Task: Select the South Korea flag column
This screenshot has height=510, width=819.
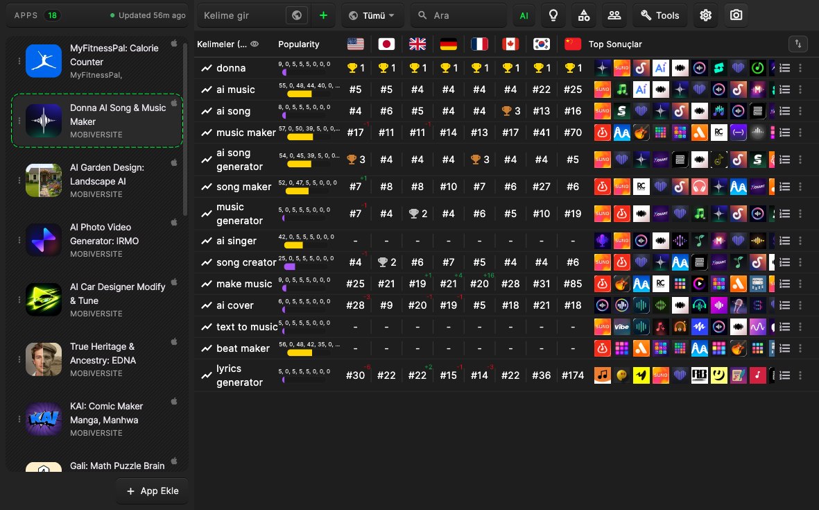Action: click(x=542, y=44)
